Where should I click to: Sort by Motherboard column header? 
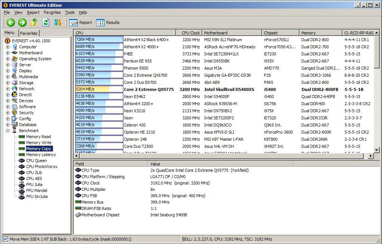click(232, 33)
